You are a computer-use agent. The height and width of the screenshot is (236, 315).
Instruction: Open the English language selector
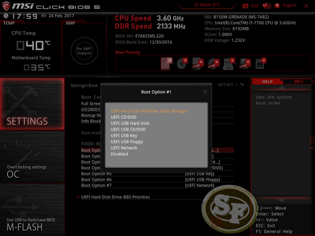coord(289,5)
